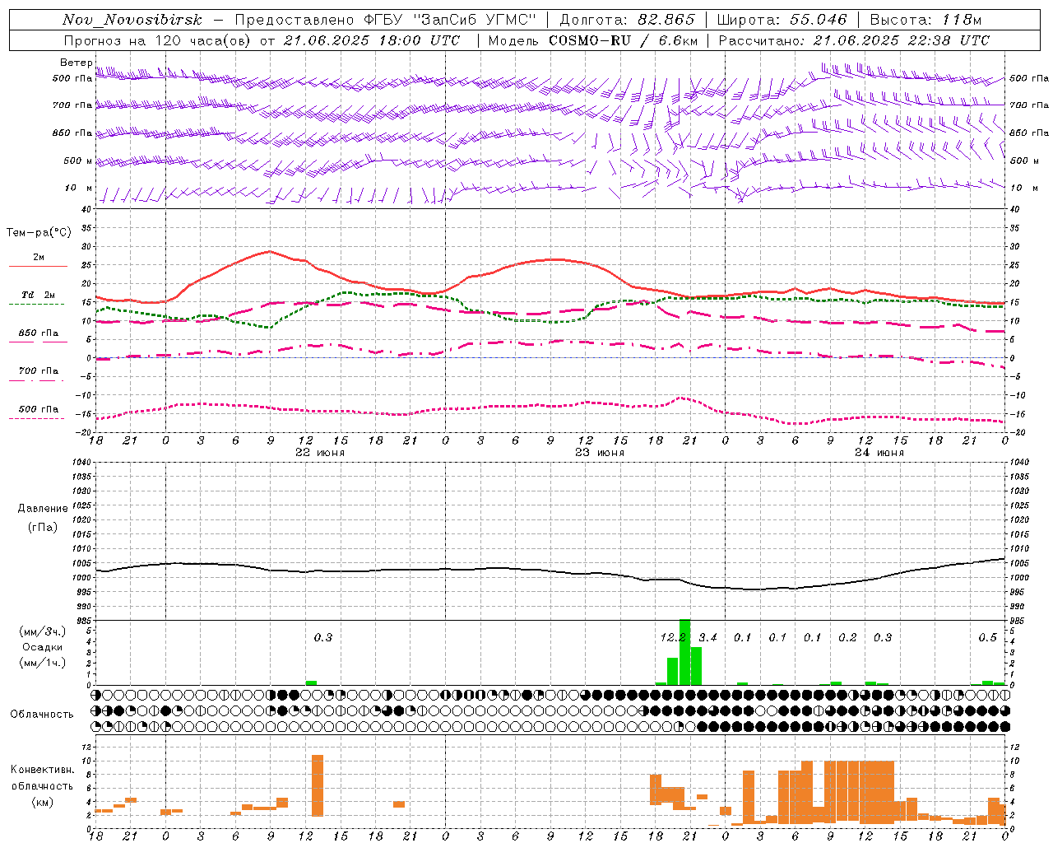
Task: Click the Долгота: 82.865 value
Action: 627,20
